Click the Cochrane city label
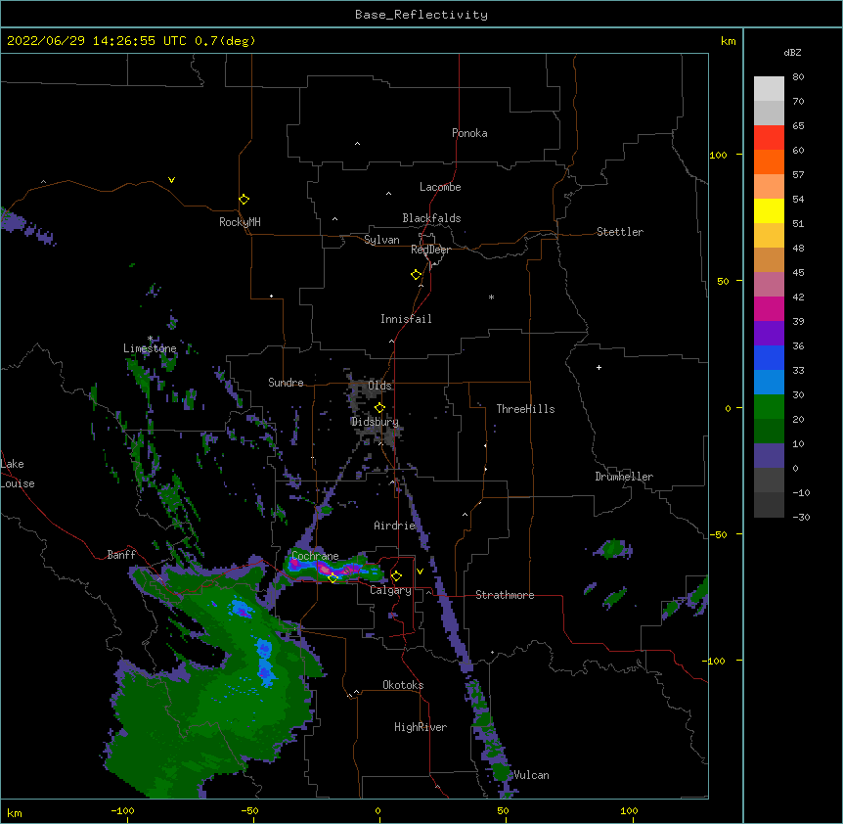 [315, 556]
